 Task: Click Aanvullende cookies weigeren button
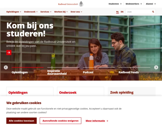pos(60,121)
